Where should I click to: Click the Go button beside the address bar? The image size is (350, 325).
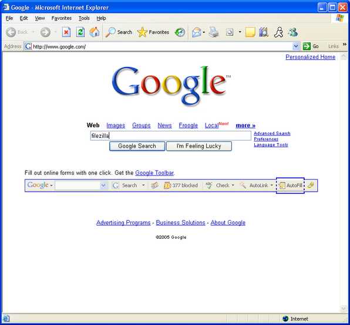point(311,46)
